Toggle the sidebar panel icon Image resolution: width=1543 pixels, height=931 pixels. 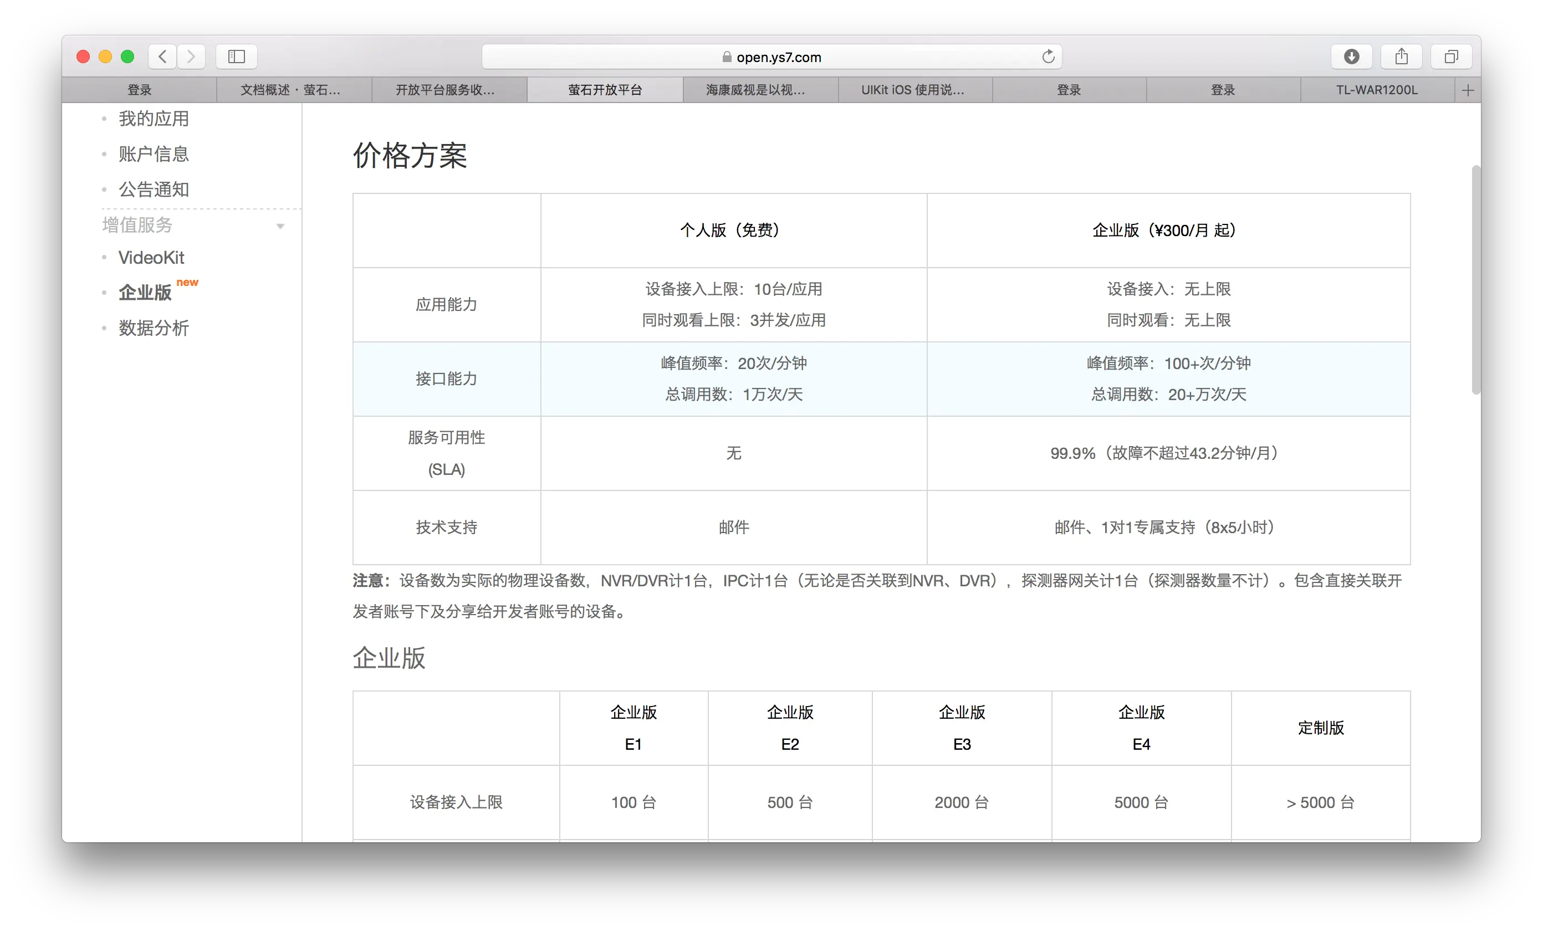(x=236, y=57)
